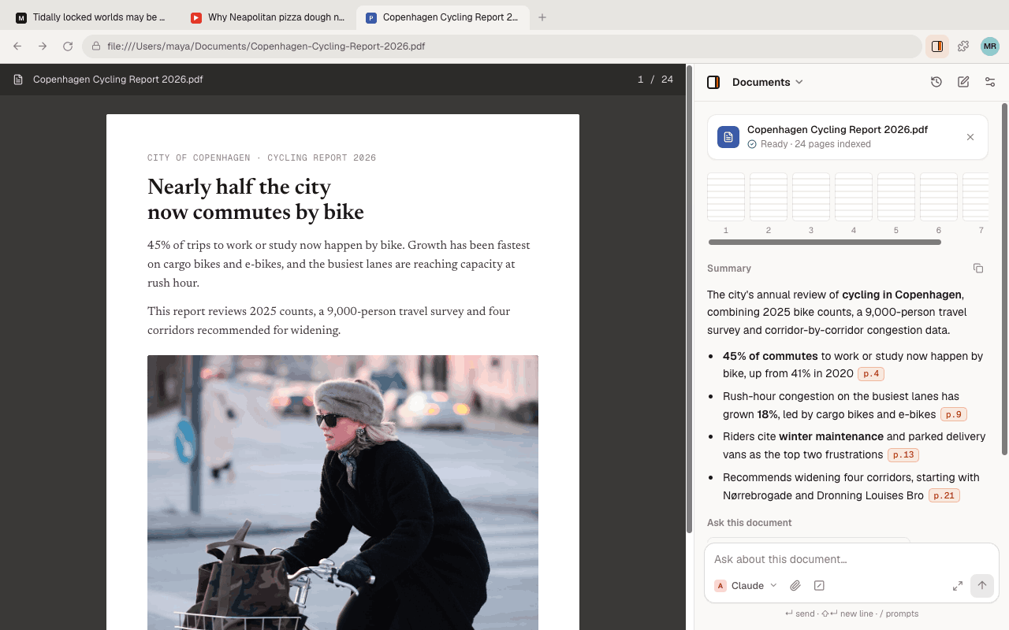Switch to Neapolitan pizza dough tab
The image size is (1009, 630).
click(x=268, y=17)
